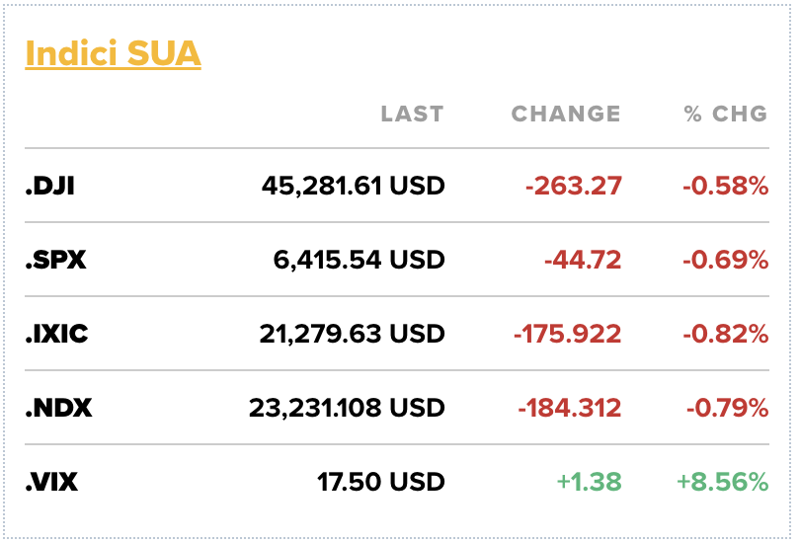
Task: Click the % CHG column header
Action: (x=725, y=114)
